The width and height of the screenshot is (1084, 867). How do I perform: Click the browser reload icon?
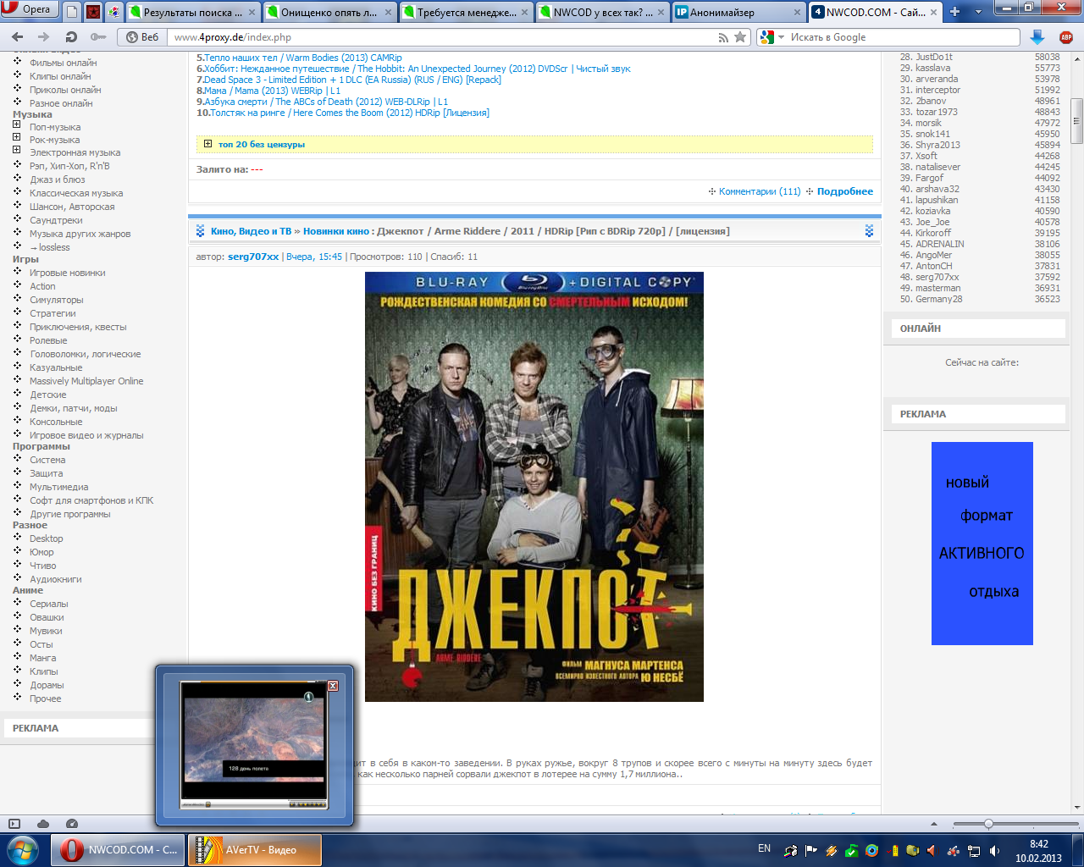(x=71, y=37)
